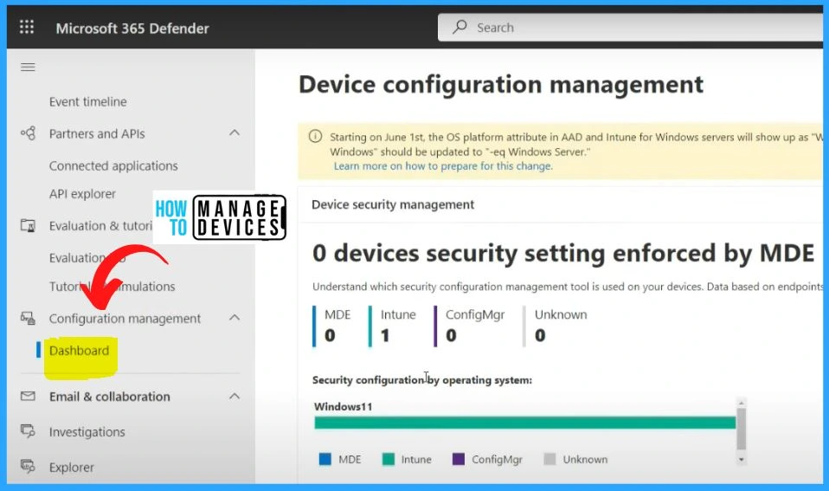Click the MDE device count
Viewport: 829px width, 491px height.
[331, 335]
